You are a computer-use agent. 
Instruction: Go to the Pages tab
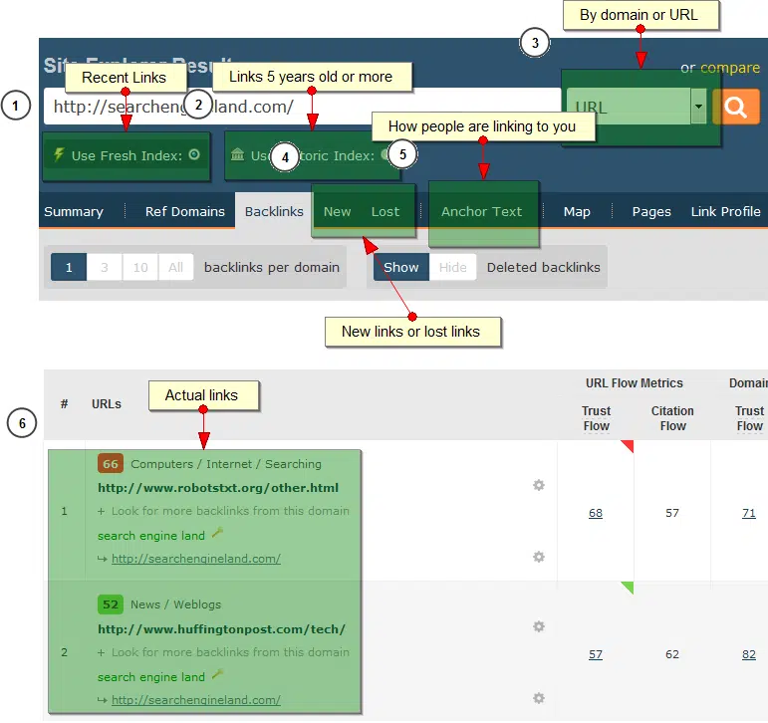(651, 211)
